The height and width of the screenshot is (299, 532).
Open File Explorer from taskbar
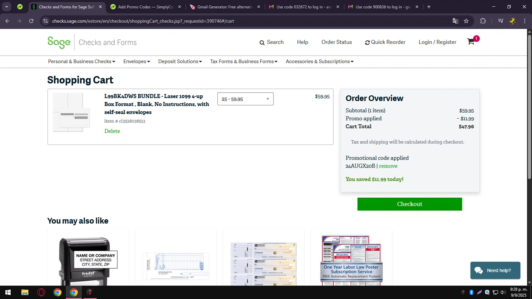click(x=24, y=292)
